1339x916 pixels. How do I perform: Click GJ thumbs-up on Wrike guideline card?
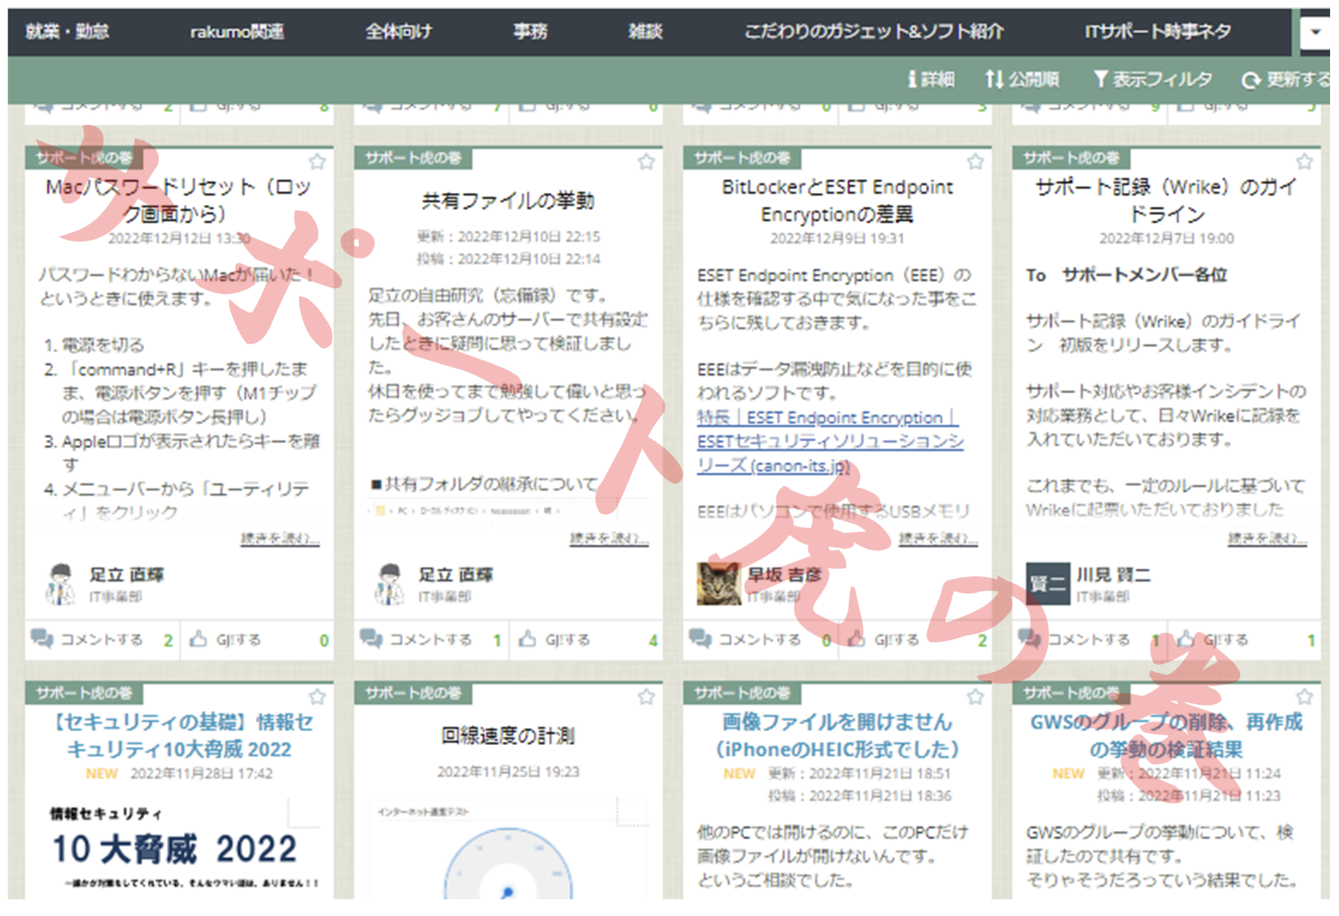coord(1186,640)
